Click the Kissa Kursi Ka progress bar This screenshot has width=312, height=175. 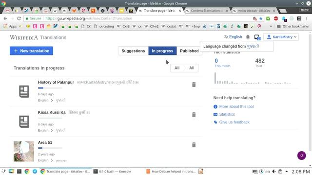(x=50, y=118)
